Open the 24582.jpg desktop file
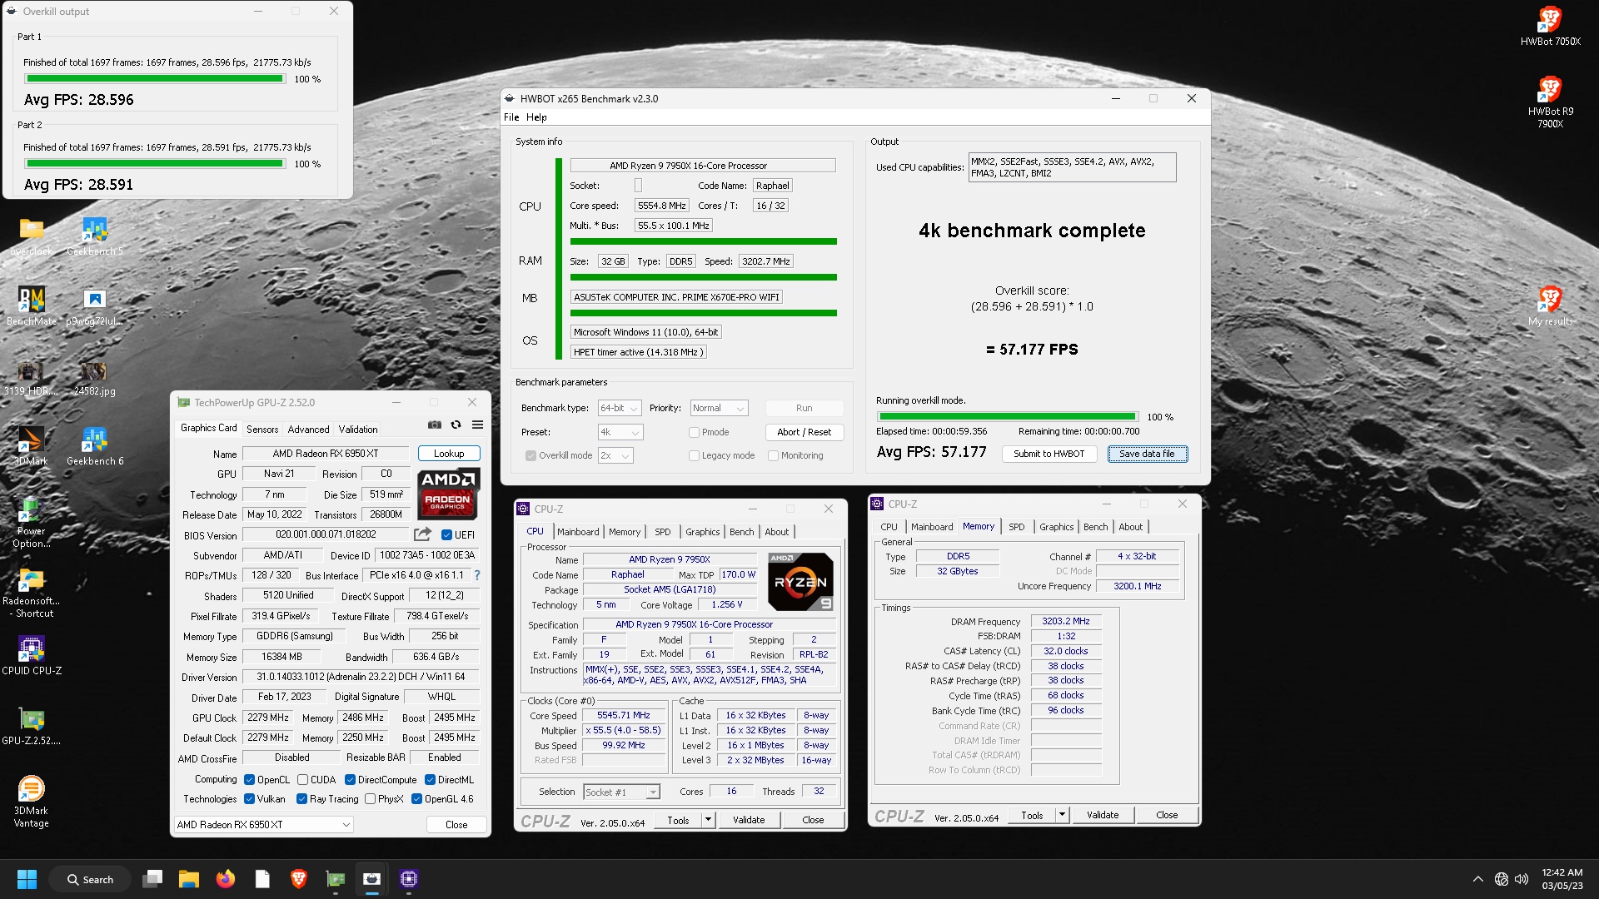Image resolution: width=1599 pixels, height=899 pixels. click(95, 377)
